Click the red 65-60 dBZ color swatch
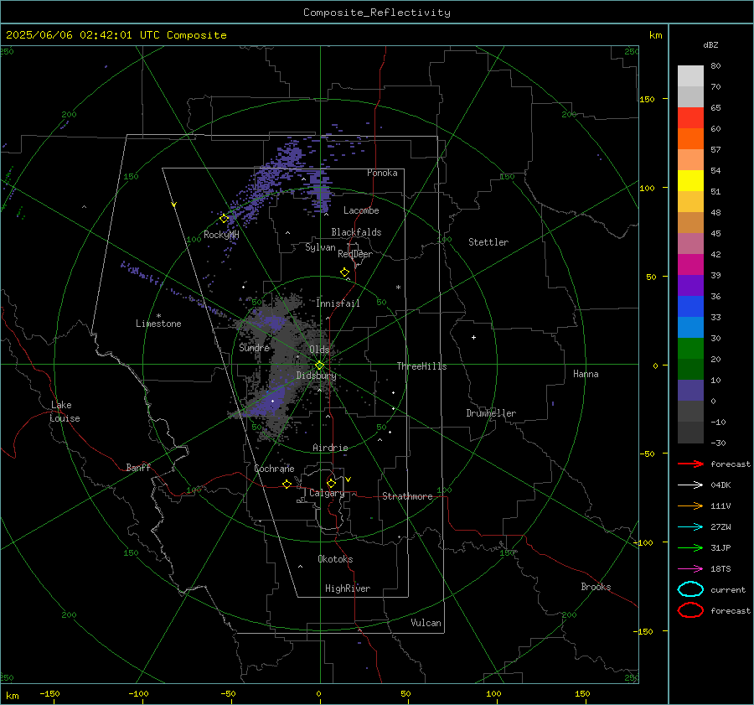754x705 pixels. 690,118
